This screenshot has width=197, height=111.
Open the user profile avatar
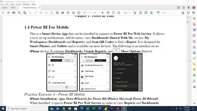194,7
